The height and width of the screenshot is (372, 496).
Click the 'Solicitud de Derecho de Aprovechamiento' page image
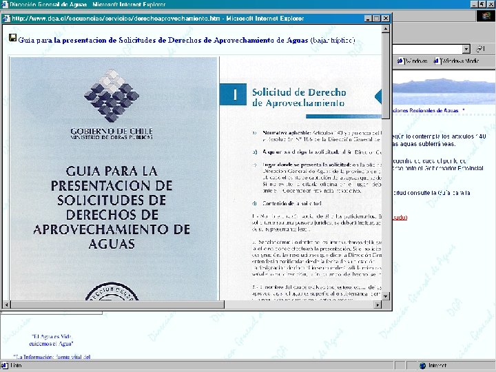click(300, 178)
